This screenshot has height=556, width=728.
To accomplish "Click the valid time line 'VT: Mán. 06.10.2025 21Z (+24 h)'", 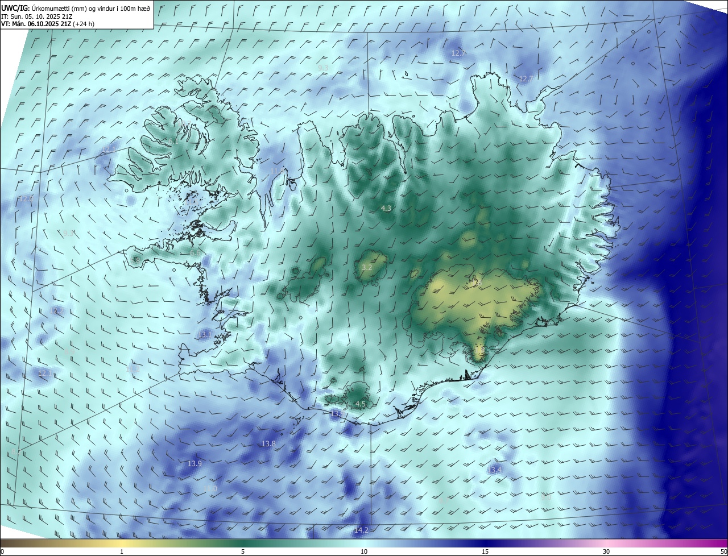I will coord(48,24).
